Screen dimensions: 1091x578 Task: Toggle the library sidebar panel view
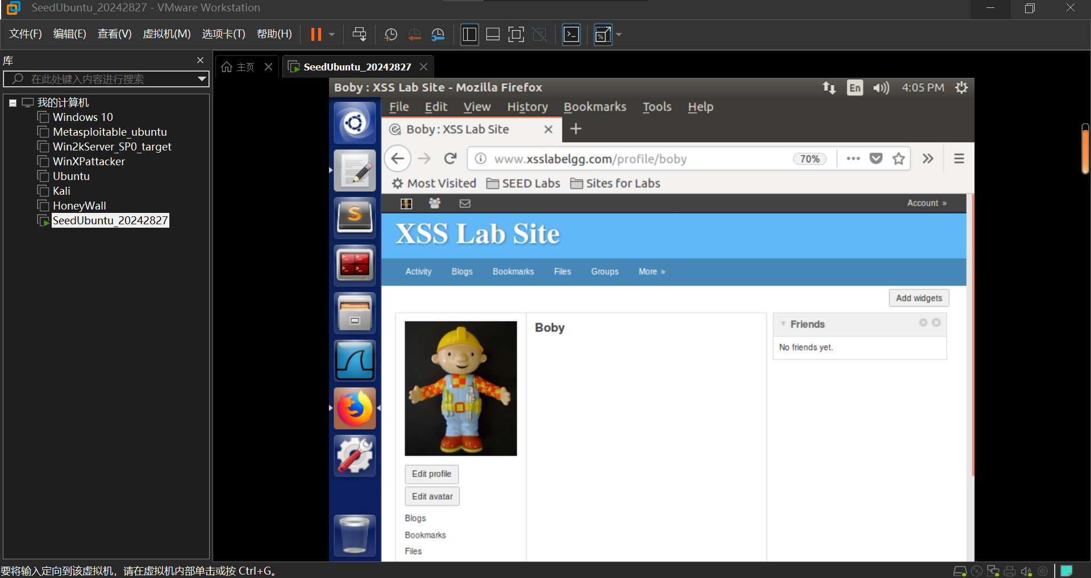[469, 35]
